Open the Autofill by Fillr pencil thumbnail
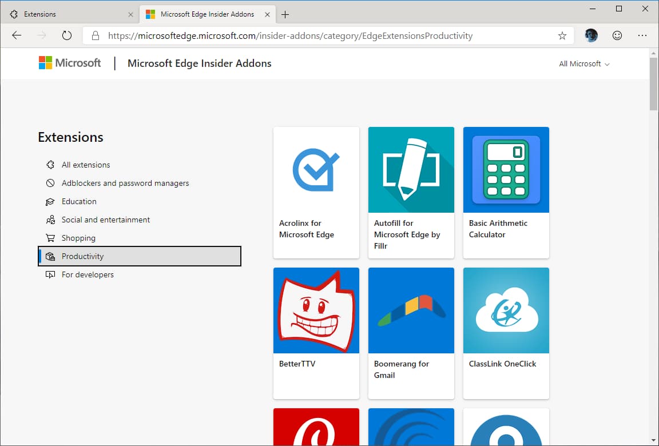The image size is (659, 446). point(411,170)
